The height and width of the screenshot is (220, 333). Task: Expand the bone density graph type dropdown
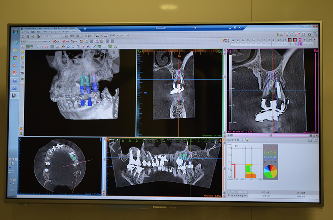click(x=235, y=140)
